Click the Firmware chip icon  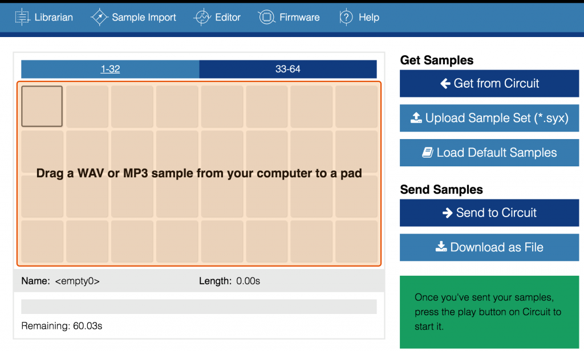pos(266,17)
